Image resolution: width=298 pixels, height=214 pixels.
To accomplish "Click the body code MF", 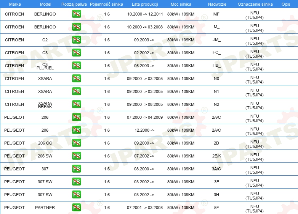I will pyautogui.click(x=216, y=14).
